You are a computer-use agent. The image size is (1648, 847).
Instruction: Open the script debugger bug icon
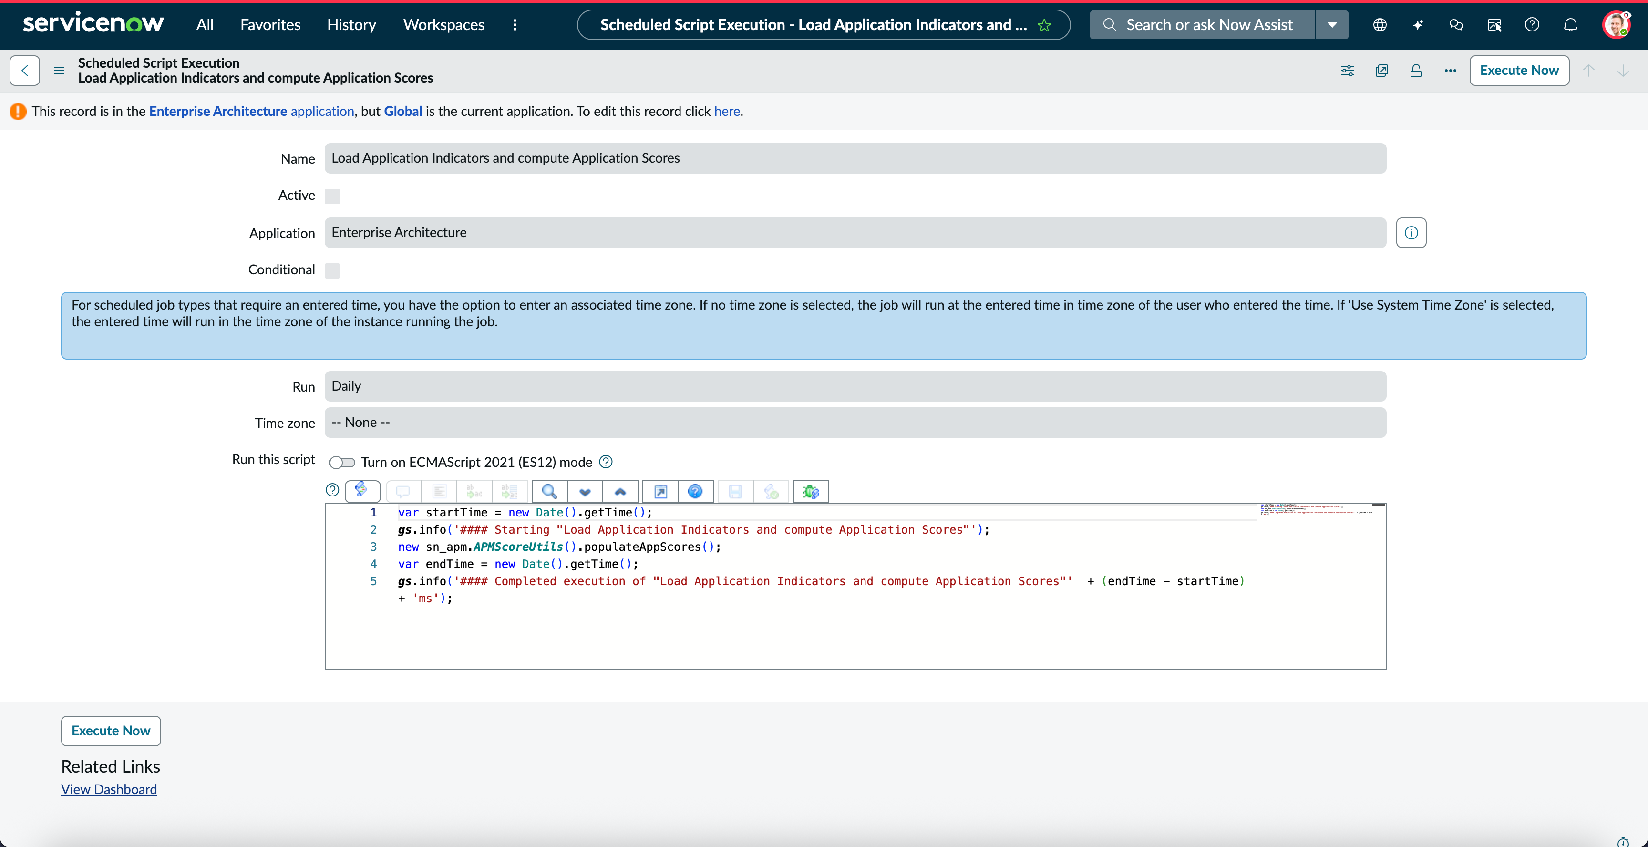(811, 491)
